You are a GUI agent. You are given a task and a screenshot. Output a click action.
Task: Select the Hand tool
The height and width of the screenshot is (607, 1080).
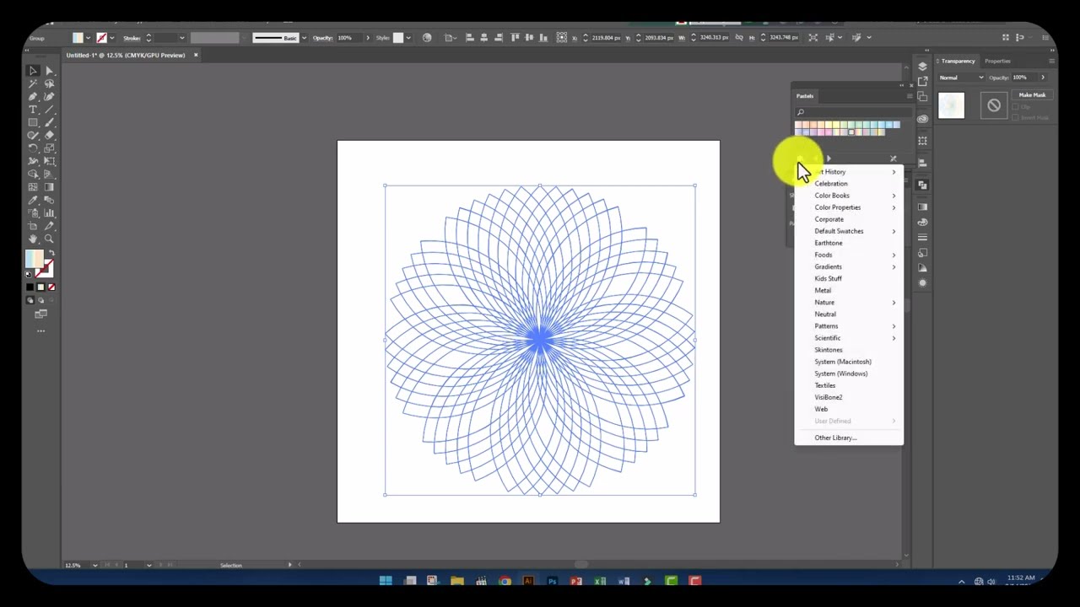(33, 239)
